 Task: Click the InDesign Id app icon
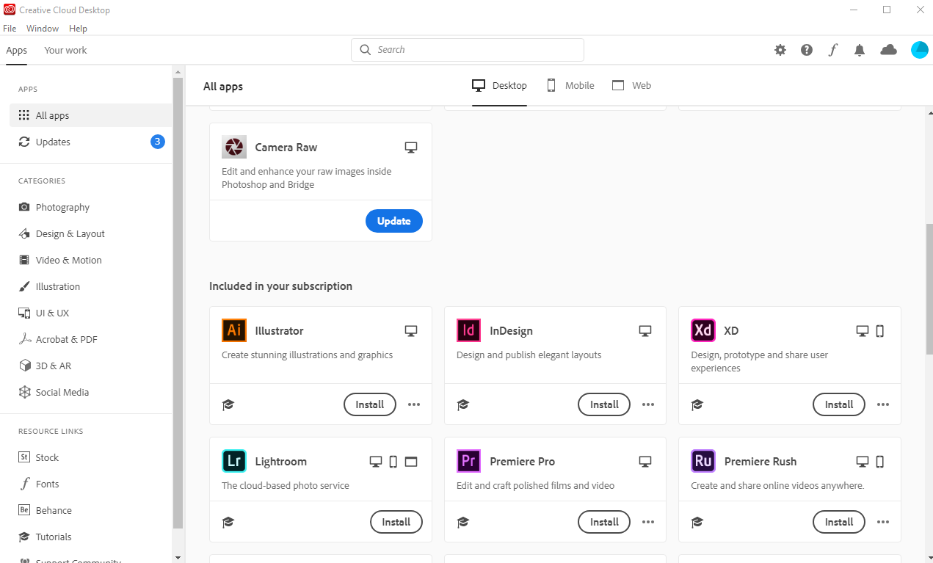468,330
